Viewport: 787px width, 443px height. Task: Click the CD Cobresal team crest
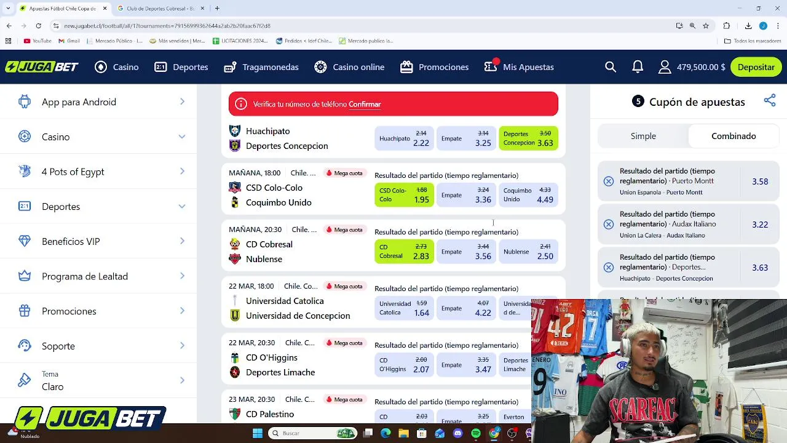235,244
